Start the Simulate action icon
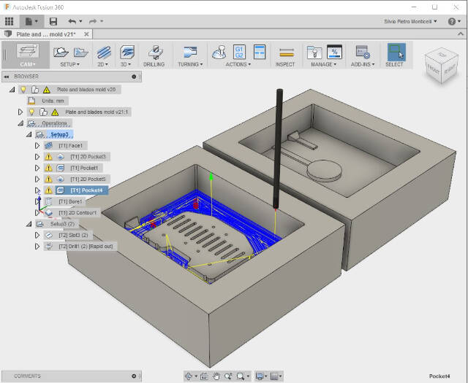 point(219,52)
